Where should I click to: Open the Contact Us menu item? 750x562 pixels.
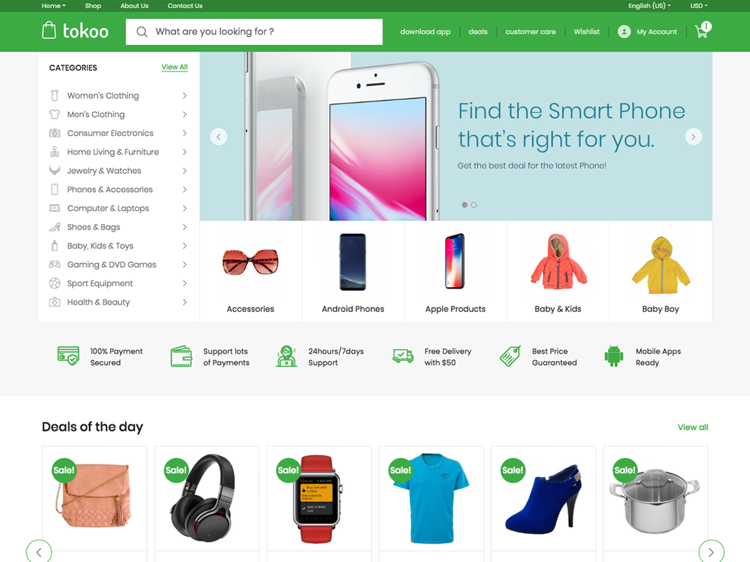coord(185,6)
